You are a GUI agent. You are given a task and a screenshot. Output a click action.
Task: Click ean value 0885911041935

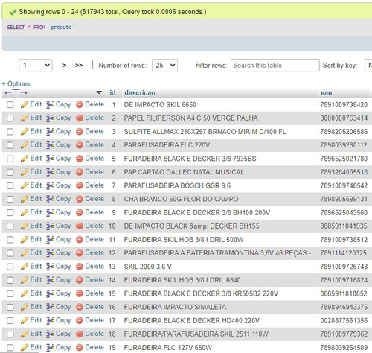pyautogui.click(x=344, y=226)
